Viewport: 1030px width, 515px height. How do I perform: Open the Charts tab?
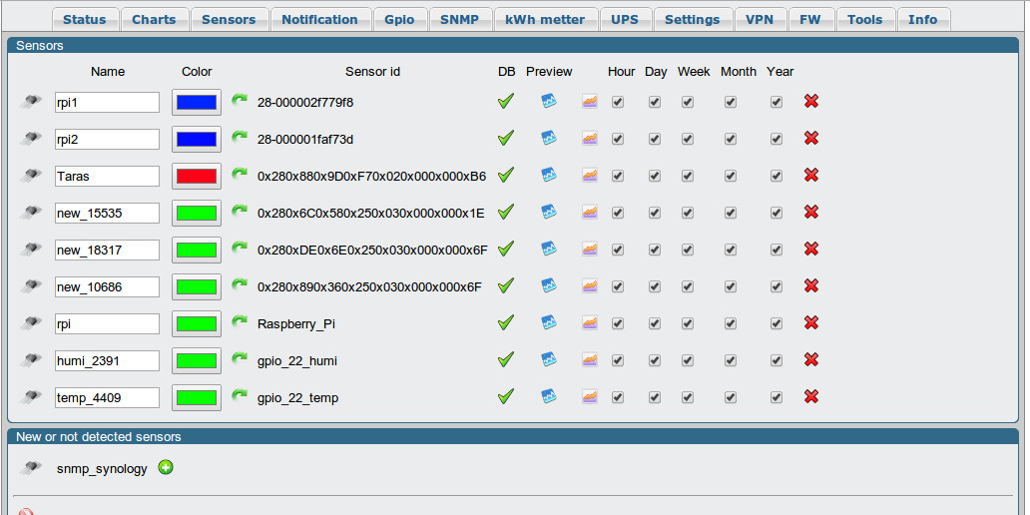click(154, 19)
